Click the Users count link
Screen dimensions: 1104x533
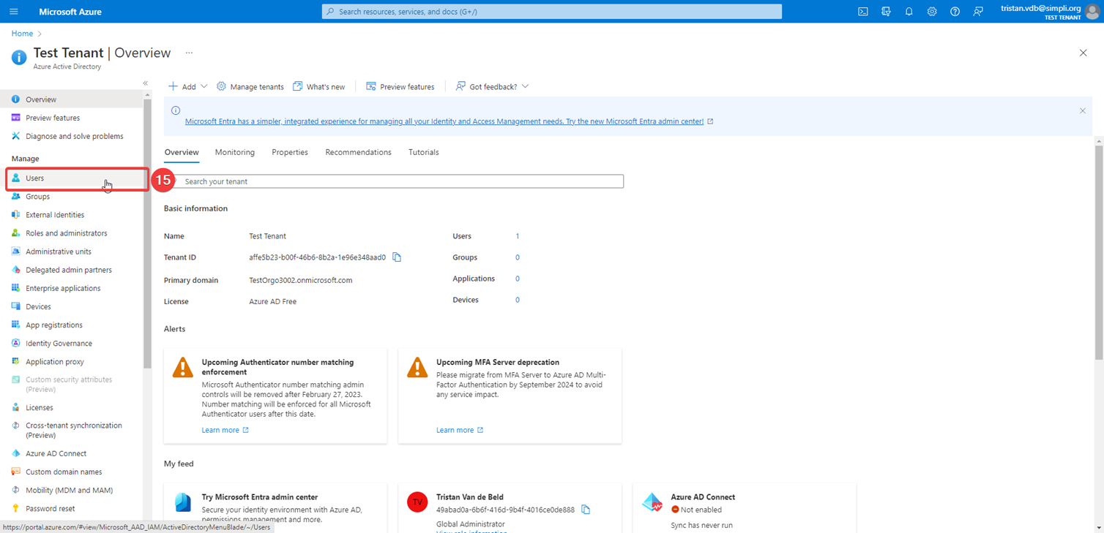click(x=518, y=236)
